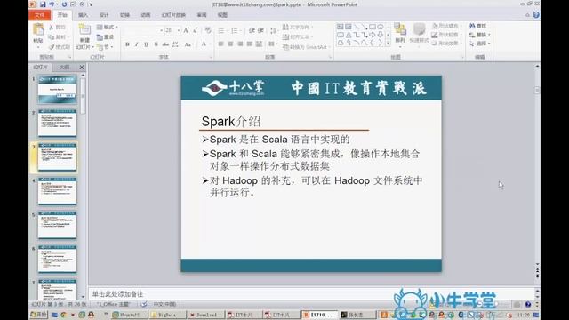Select the oval shape in gallery
This screenshot has width=569, height=320.
coord(381,27)
